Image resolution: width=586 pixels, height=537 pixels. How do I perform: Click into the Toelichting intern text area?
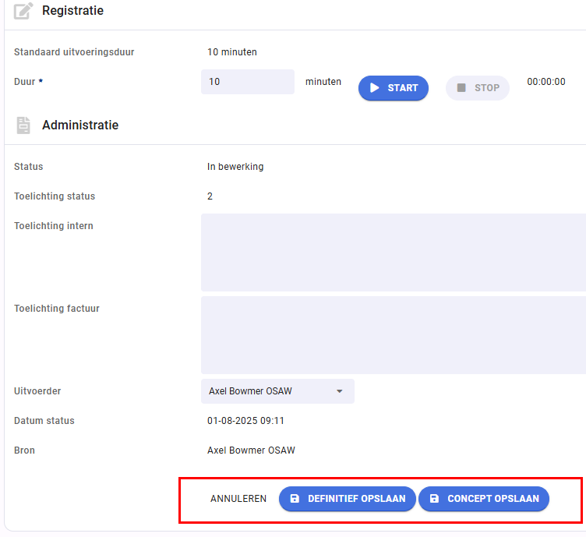(x=394, y=253)
